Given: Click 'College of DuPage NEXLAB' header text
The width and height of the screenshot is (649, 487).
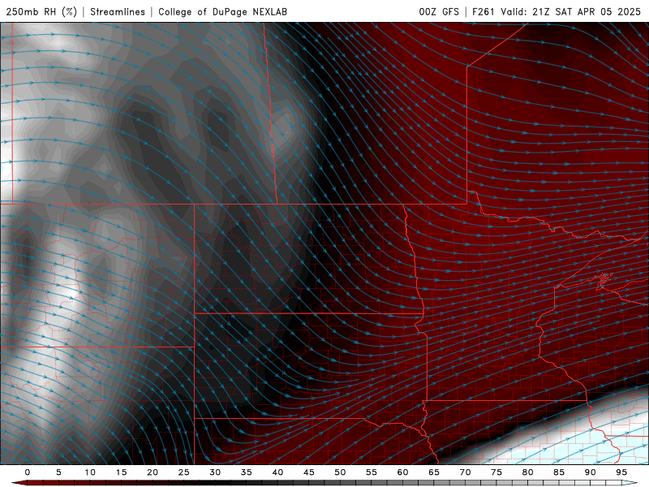Looking at the screenshot, I should point(222,11).
